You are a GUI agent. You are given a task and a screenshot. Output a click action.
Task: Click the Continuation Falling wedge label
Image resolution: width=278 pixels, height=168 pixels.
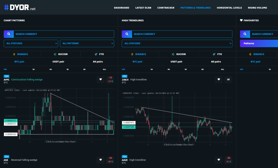(27, 80)
